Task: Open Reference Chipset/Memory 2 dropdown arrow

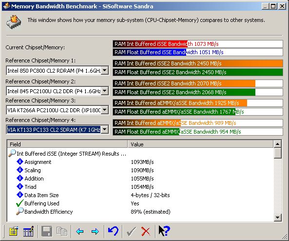Action: [x=104, y=91]
